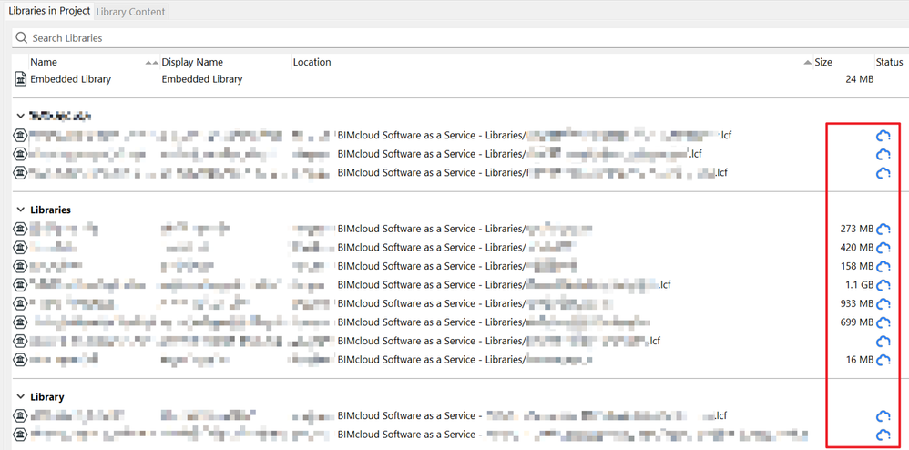
Task: Click the magnifier icon in Search Libraries
Action: pos(22,38)
